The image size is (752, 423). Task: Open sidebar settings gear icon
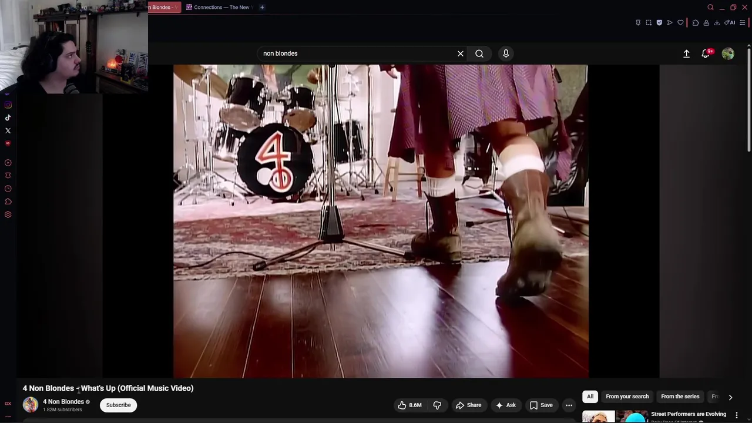click(x=8, y=214)
